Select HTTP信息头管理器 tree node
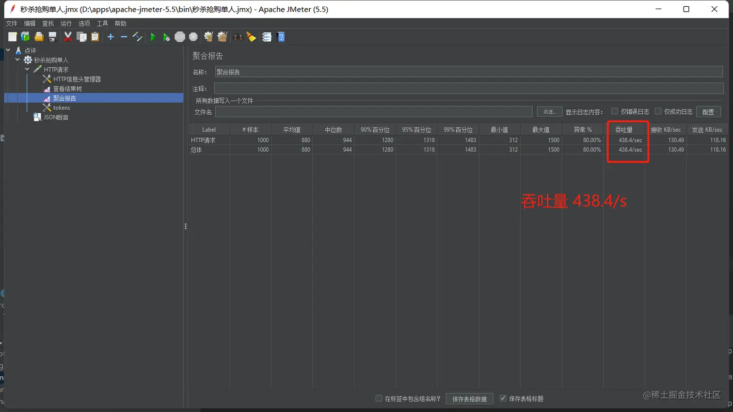The height and width of the screenshot is (412, 733). click(77, 79)
